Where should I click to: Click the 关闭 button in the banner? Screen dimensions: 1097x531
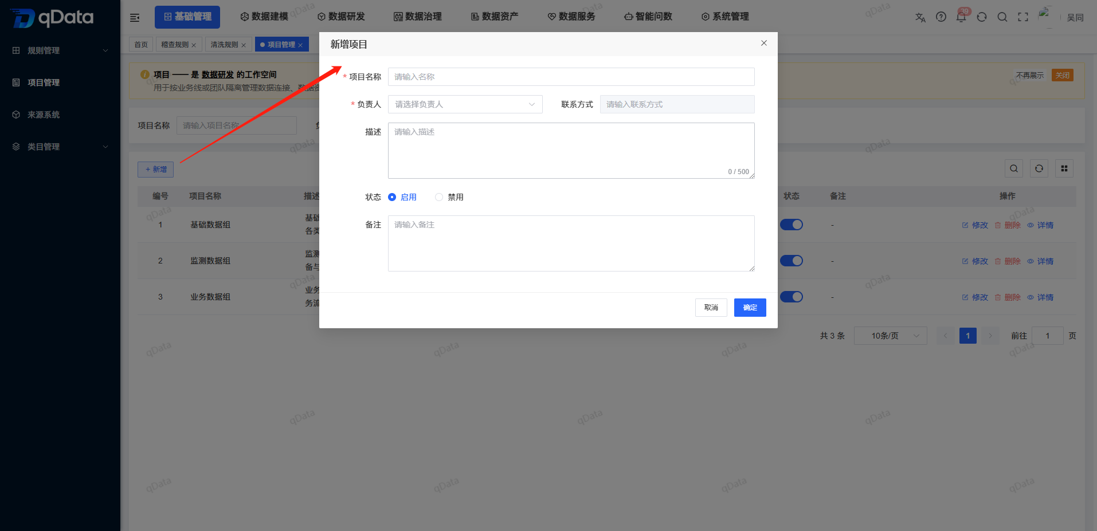1063,76
